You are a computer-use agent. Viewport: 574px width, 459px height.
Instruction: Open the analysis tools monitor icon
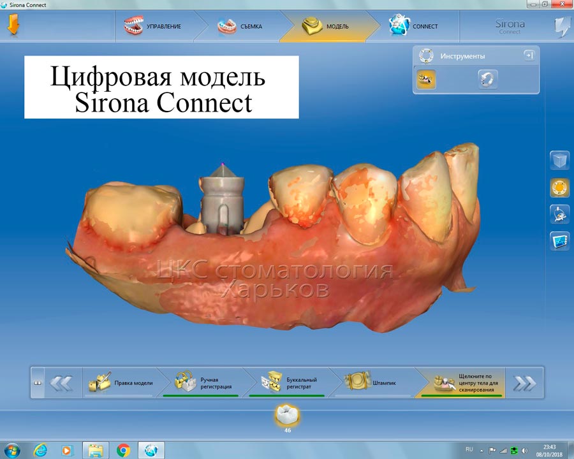(x=559, y=241)
